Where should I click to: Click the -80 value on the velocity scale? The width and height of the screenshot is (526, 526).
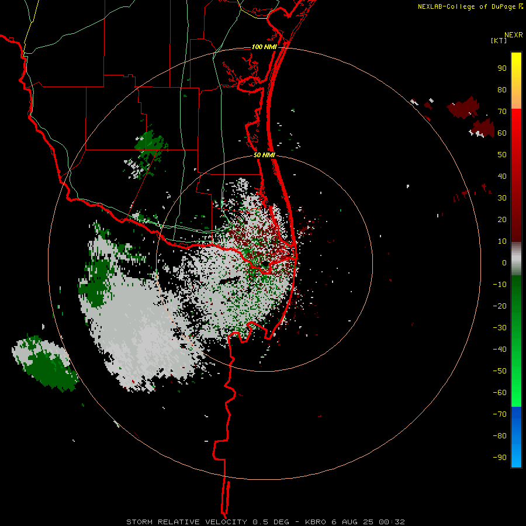(500, 436)
